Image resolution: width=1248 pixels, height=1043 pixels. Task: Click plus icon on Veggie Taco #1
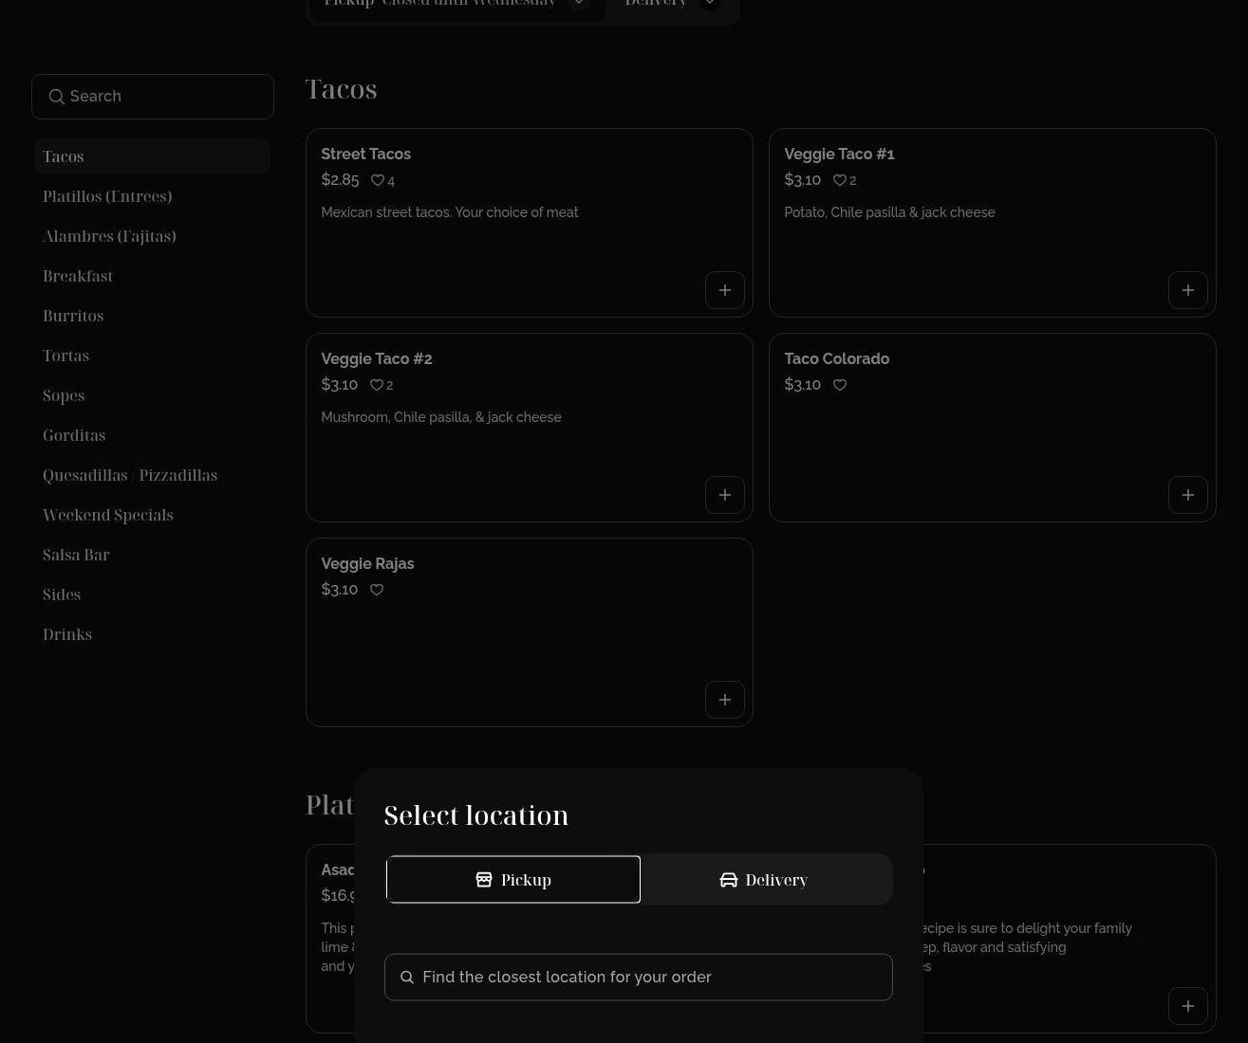1187,290
